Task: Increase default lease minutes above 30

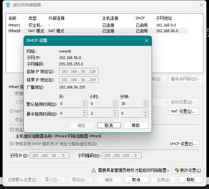Action: tap(145, 102)
